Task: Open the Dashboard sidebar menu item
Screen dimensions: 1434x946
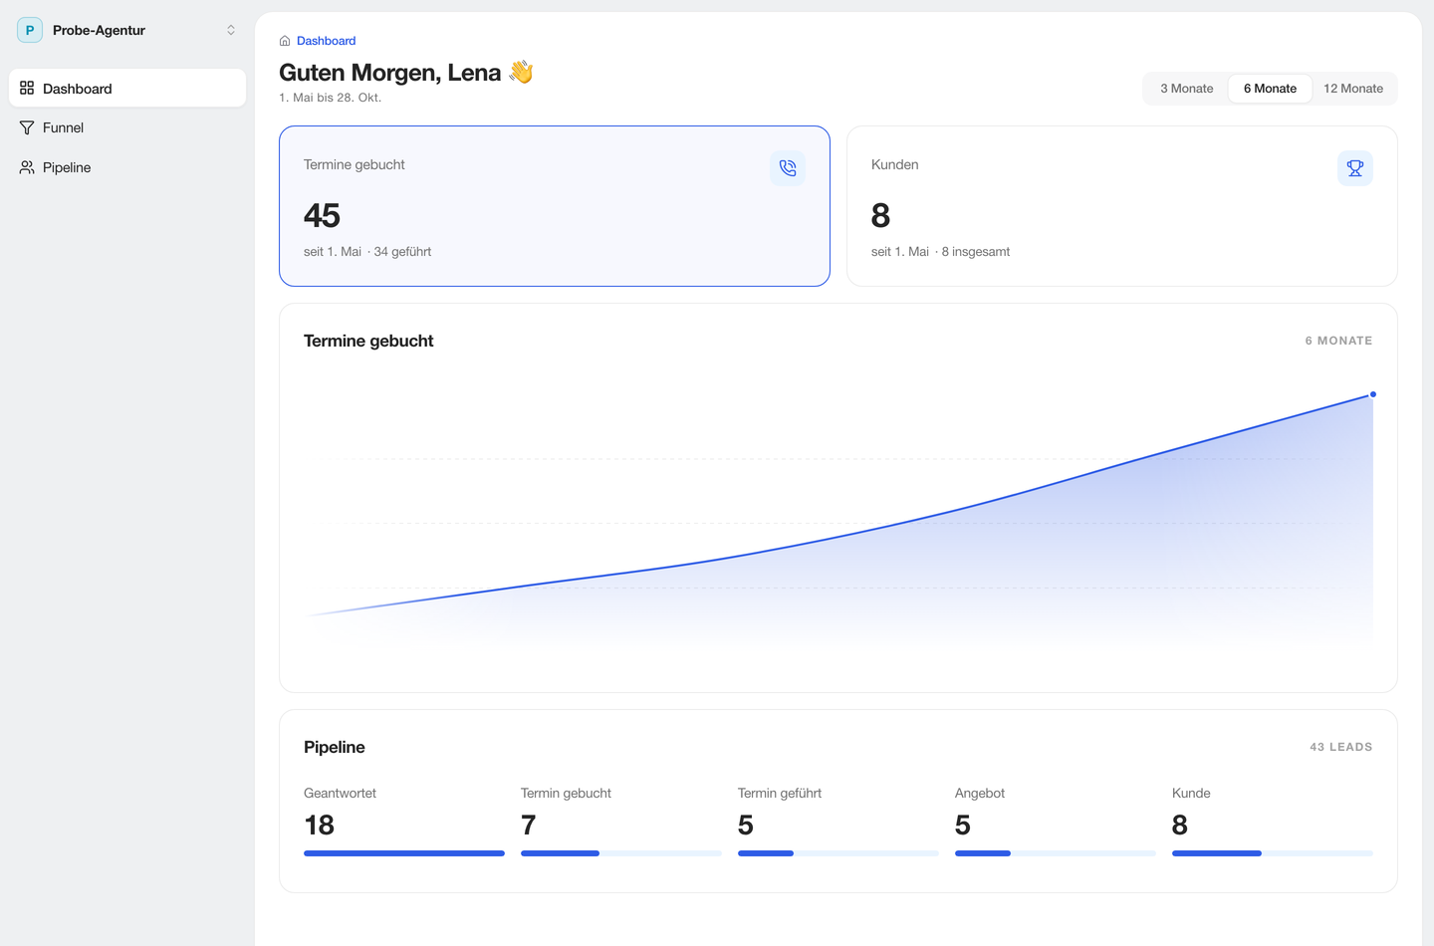Action: pyautogui.click(x=127, y=88)
